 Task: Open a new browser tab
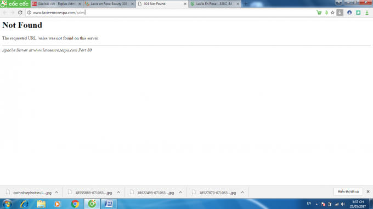click(246, 4)
